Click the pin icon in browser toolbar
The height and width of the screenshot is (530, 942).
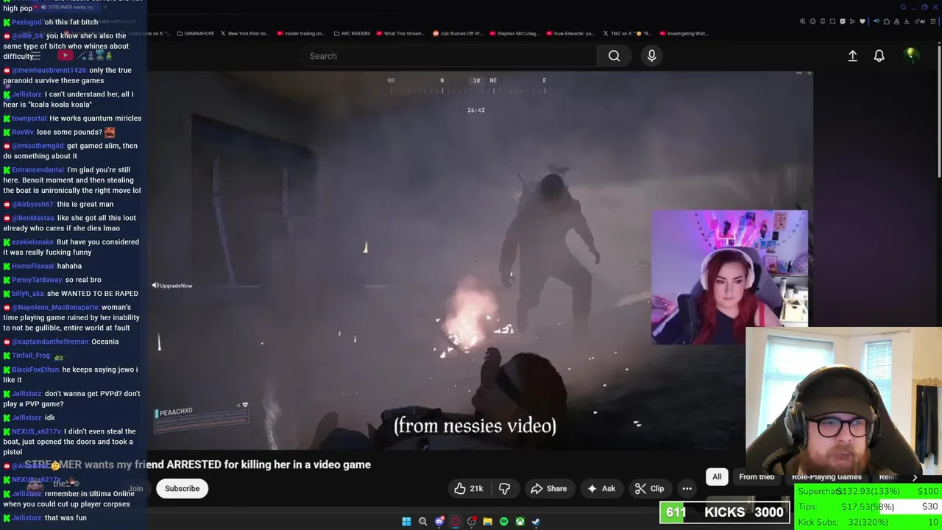(823, 21)
